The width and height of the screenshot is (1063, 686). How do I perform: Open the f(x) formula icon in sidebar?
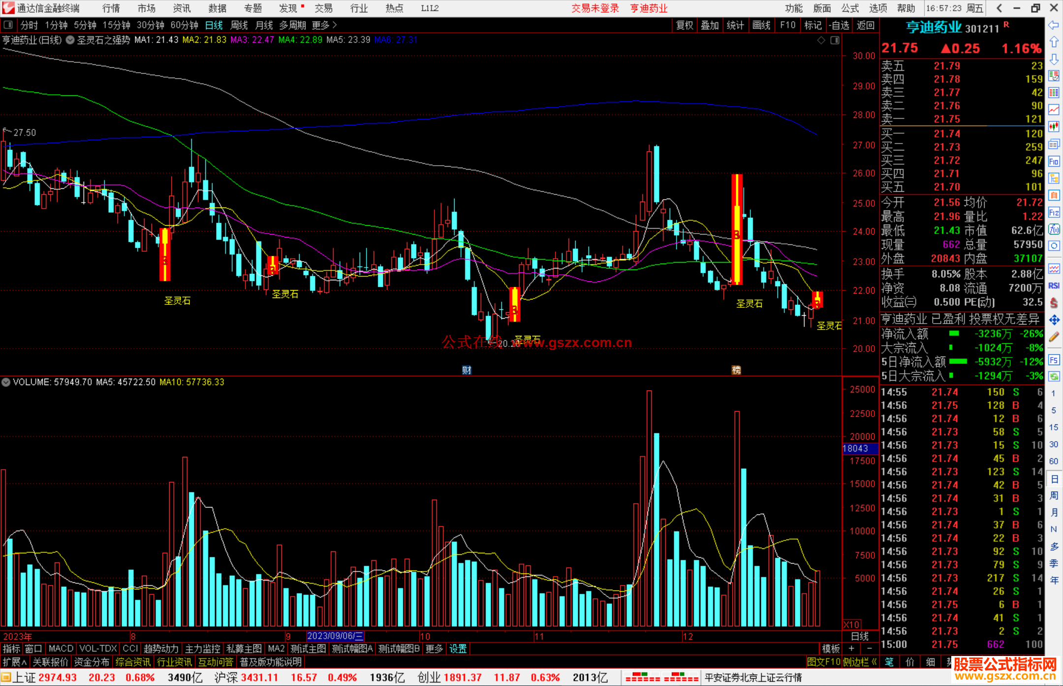[1054, 229]
